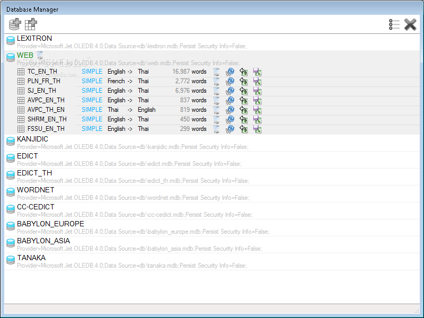424x318 pixels.
Task: Expand the BABYLON_EUROPE database entry
Action: (x=11, y=226)
